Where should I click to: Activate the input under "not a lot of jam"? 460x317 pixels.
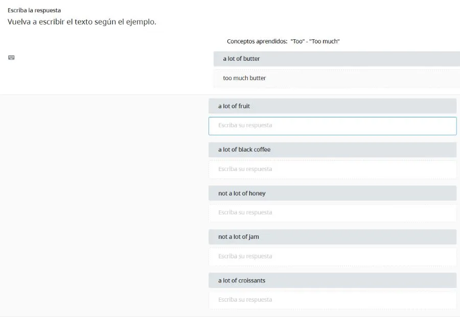[x=332, y=256]
